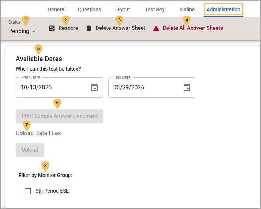Select the Administration tab

point(223,9)
